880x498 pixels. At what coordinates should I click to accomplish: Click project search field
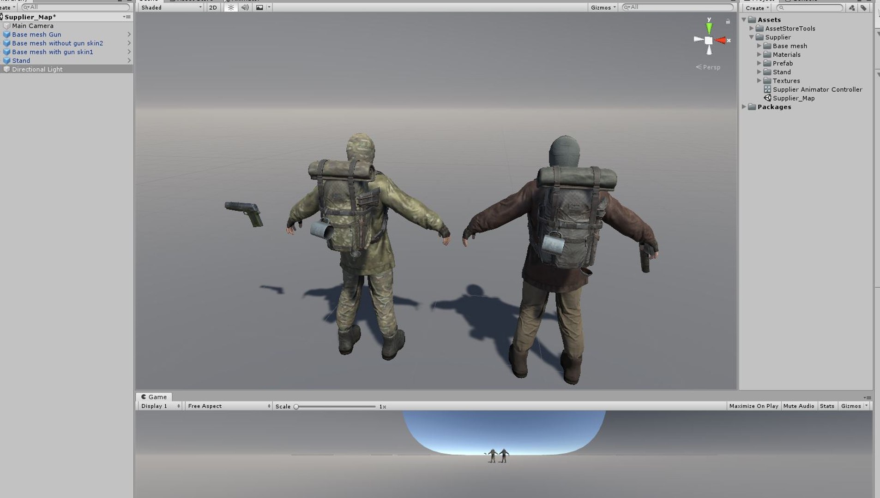click(x=809, y=8)
